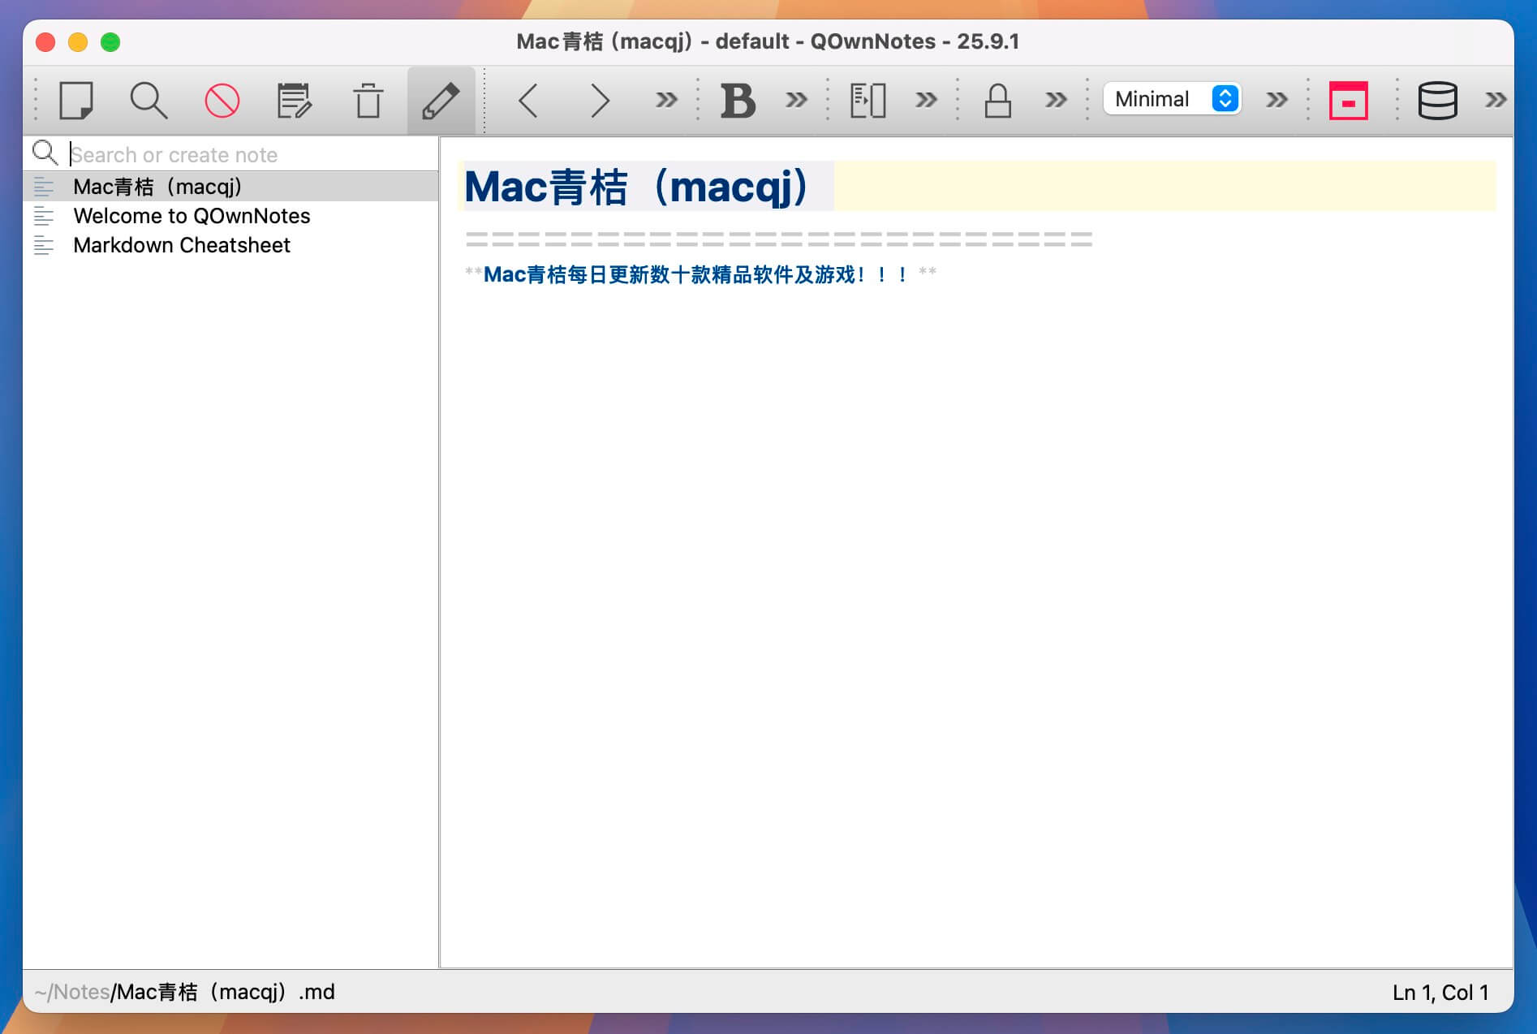Expand overflow chevrons after forward arrow
Screen dimensions: 1537x1034
point(666,100)
